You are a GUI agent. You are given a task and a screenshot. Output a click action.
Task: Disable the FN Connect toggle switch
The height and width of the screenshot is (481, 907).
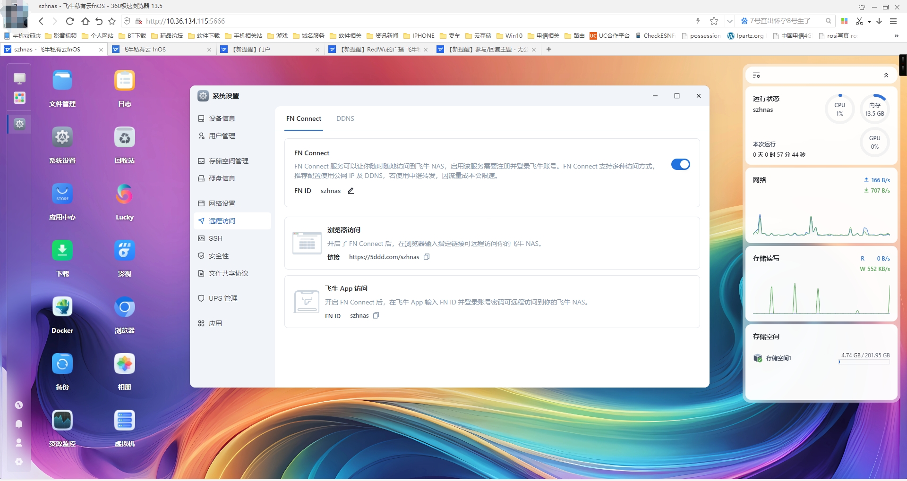[680, 164]
